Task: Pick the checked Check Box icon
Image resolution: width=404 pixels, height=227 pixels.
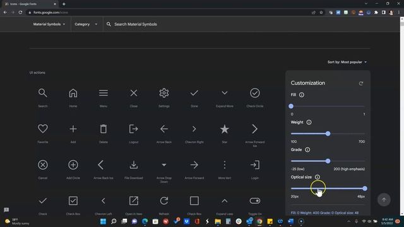Action: 73,201
